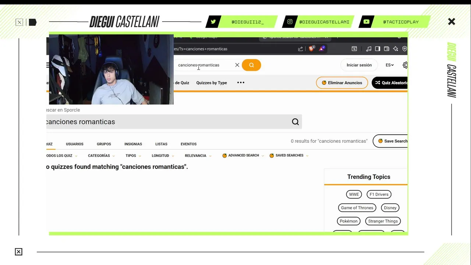Click the Brave VPN shield icon
471x265 pixels.
tap(404, 49)
